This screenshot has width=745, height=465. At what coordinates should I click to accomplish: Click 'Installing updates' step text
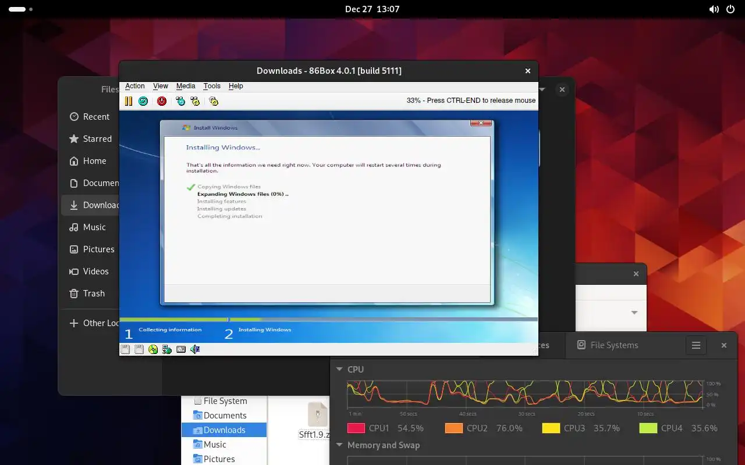[222, 209]
